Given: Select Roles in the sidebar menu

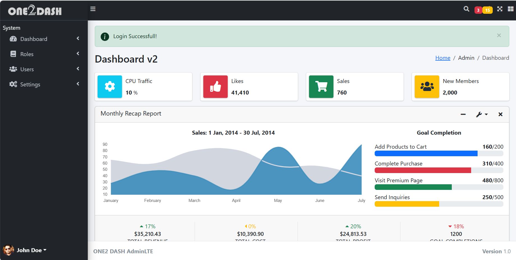Looking at the screenshot, I should pos(27,54).
